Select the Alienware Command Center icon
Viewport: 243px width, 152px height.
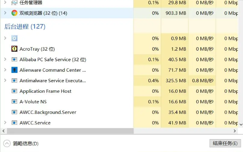coord(14,70)
